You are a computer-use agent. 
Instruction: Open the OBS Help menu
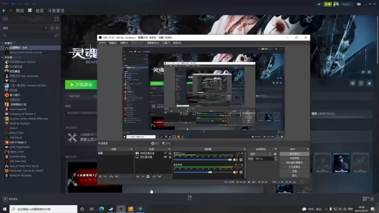pyautogui.click(x=177, y=43)
